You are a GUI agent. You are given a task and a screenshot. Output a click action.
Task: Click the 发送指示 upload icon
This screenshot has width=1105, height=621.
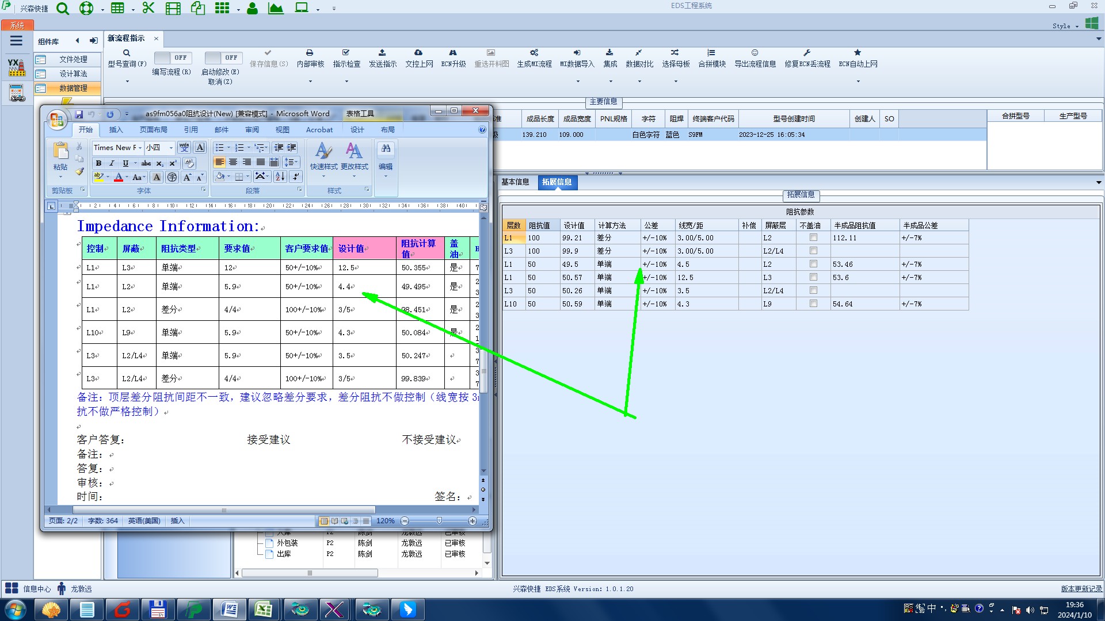pyautogui.click(x=382, y=52)
